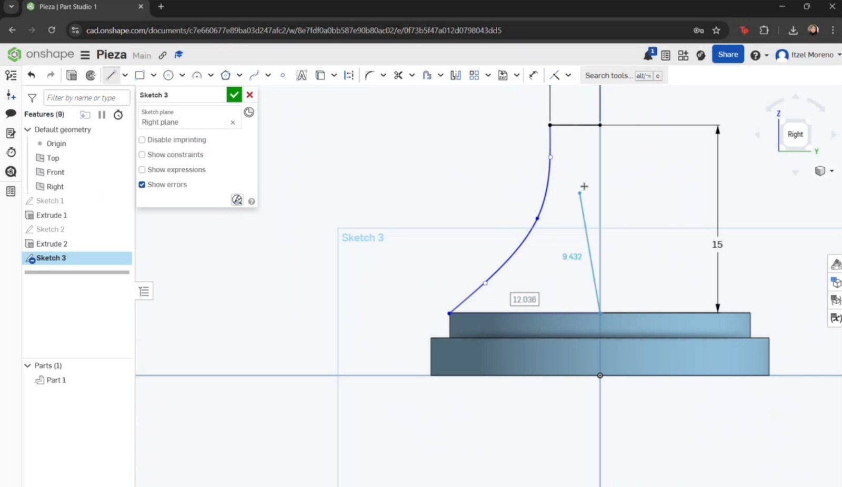
Task: Select the Rectangle sketch tool
Action: point(139,75)
